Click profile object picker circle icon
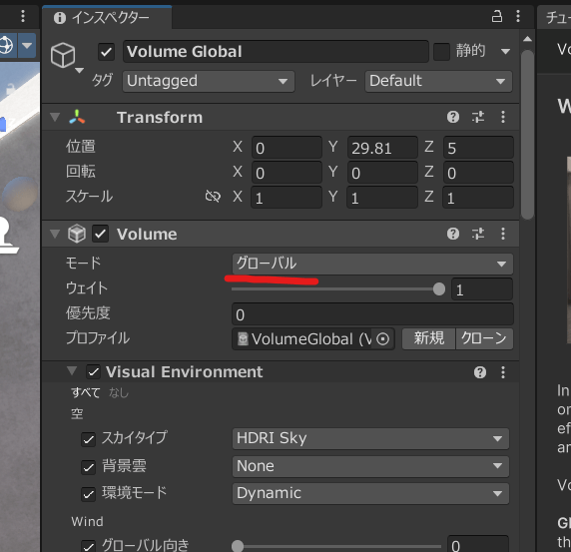The height and width of the screenshot is (552, 571). [382, 339]
